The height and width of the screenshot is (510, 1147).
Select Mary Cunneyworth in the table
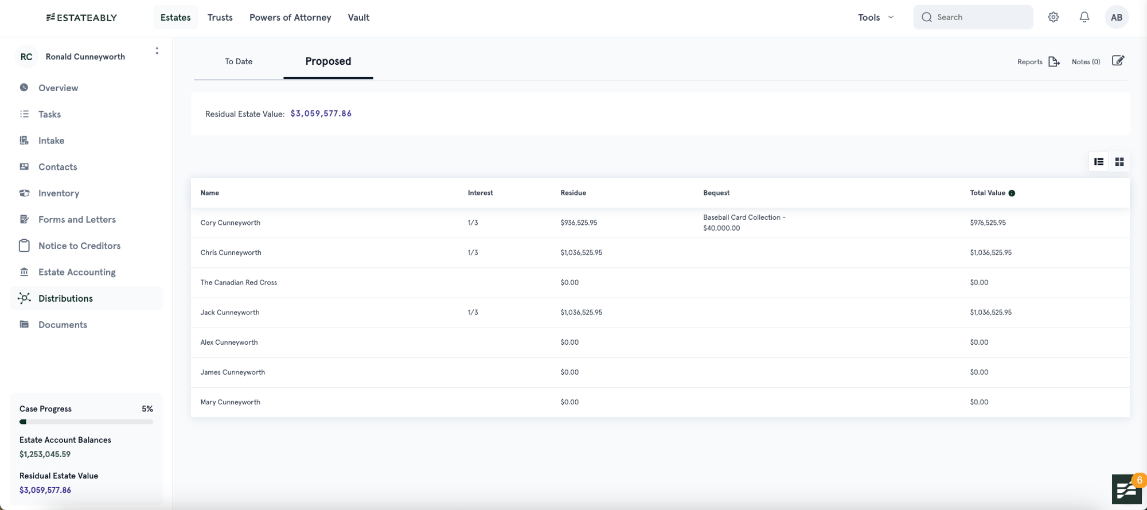click(x=230, y=402)
